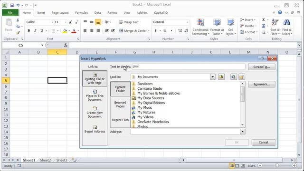Switch to the Insert ribbon tab
This screenshot has width=304, height=171.
point(41,13)
